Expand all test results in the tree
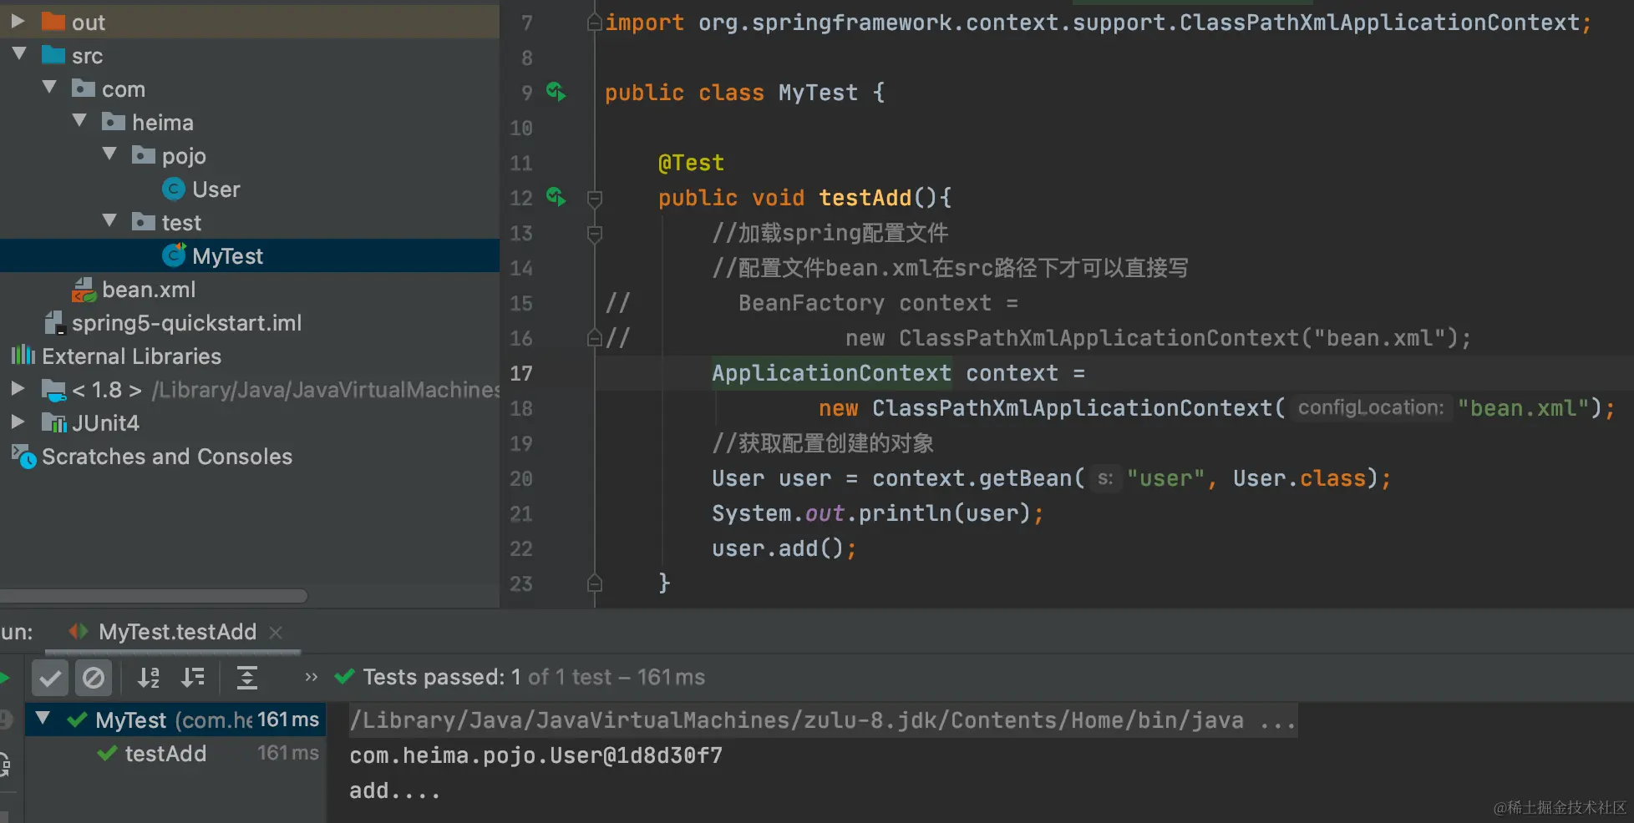 point(247,678)
